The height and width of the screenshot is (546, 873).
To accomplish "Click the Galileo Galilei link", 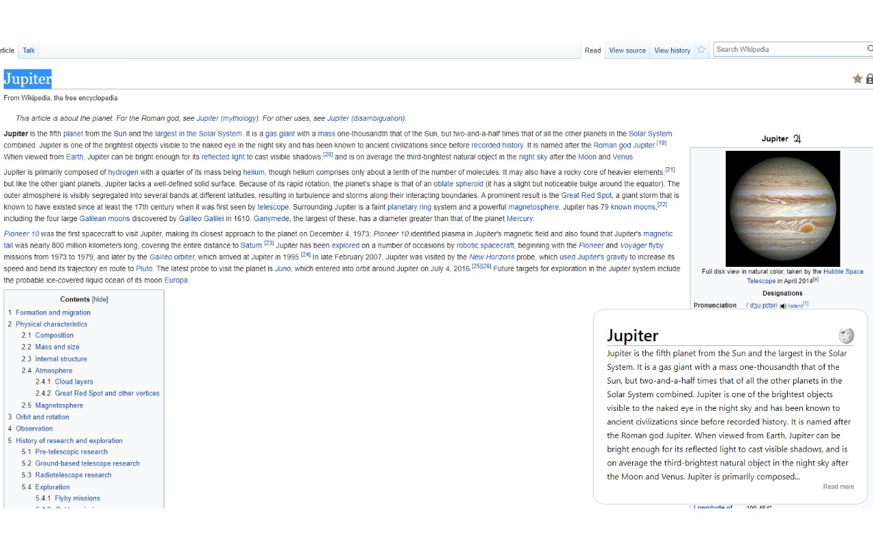I will coord(201,219).
